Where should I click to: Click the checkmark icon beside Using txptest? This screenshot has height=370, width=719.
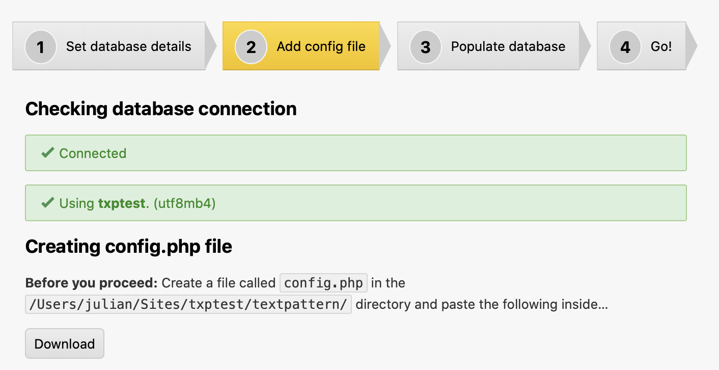48,203
